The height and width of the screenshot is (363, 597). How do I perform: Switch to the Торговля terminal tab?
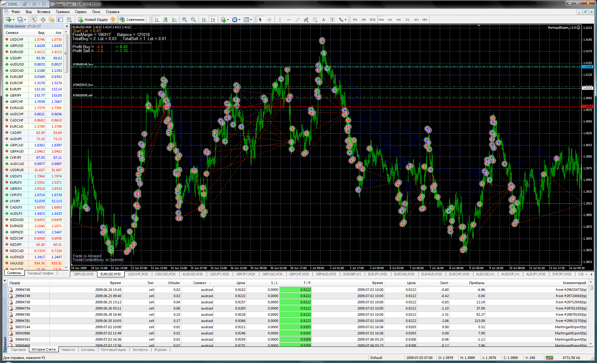click(18, 350)
